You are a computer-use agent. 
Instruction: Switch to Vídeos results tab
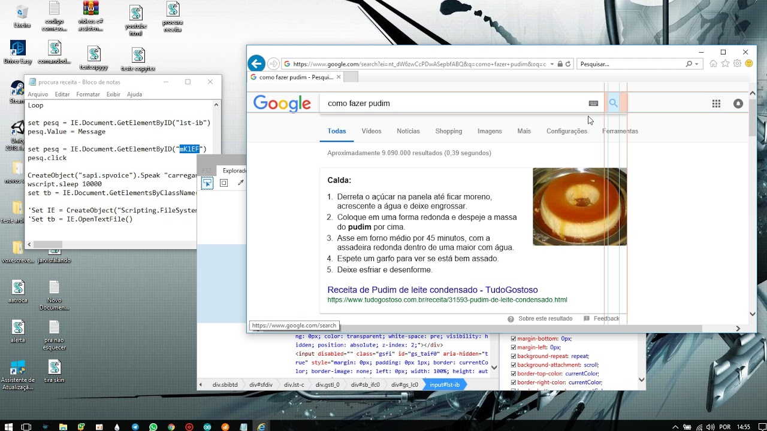tap(372, 131)
